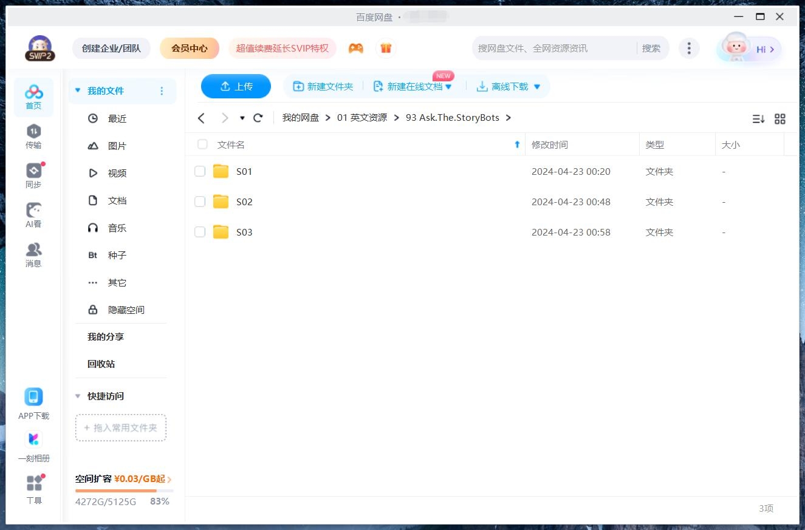Open 回收站 from the left menu

pyautogui.click(x=100, y=364)
